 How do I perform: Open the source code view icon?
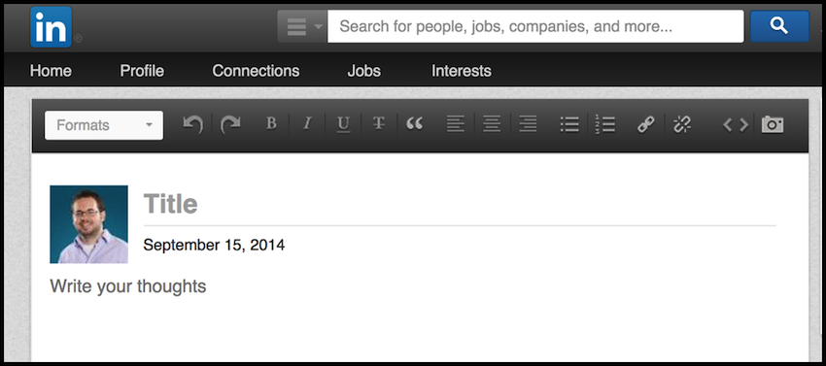[x=736, y=125]
